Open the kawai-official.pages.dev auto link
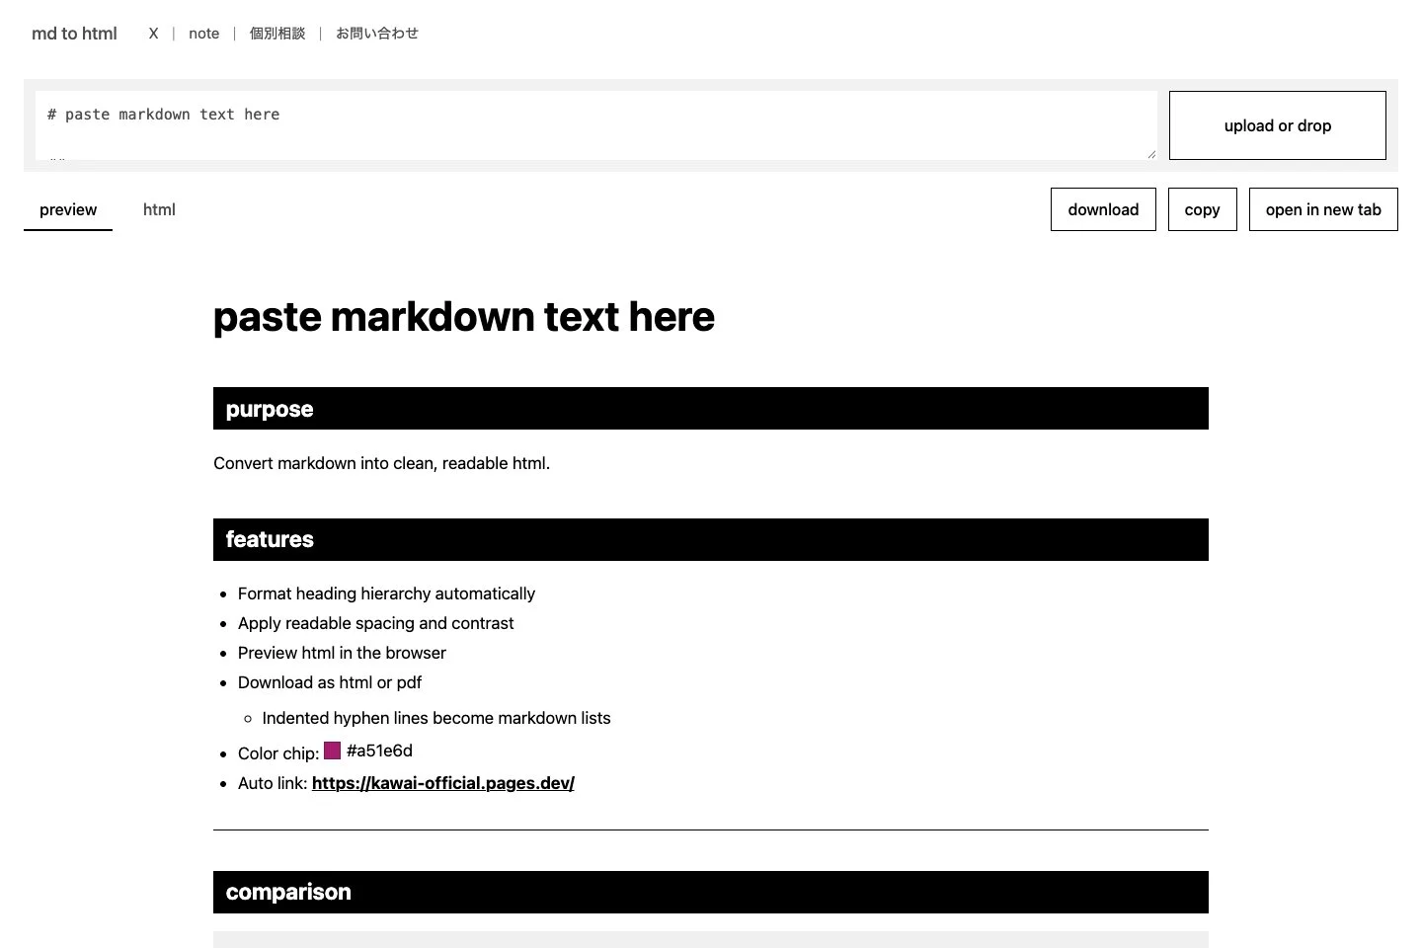This screenshot has width=1422, height=948. [x=442, y=783]
